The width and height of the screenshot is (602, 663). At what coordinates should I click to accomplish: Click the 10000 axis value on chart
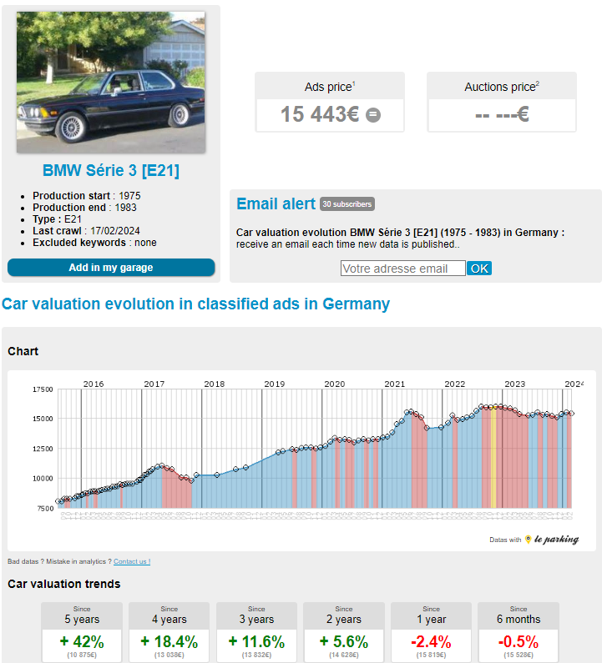pyautogui.click(x=43, y=479)
